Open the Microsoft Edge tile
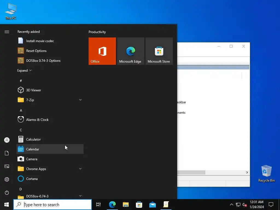The width and height of the screenshot is (280, 210). click(130, 51)
